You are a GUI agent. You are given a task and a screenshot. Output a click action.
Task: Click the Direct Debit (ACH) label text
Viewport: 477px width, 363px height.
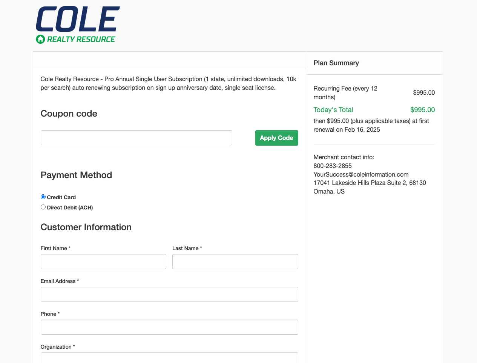pos(70,208)
